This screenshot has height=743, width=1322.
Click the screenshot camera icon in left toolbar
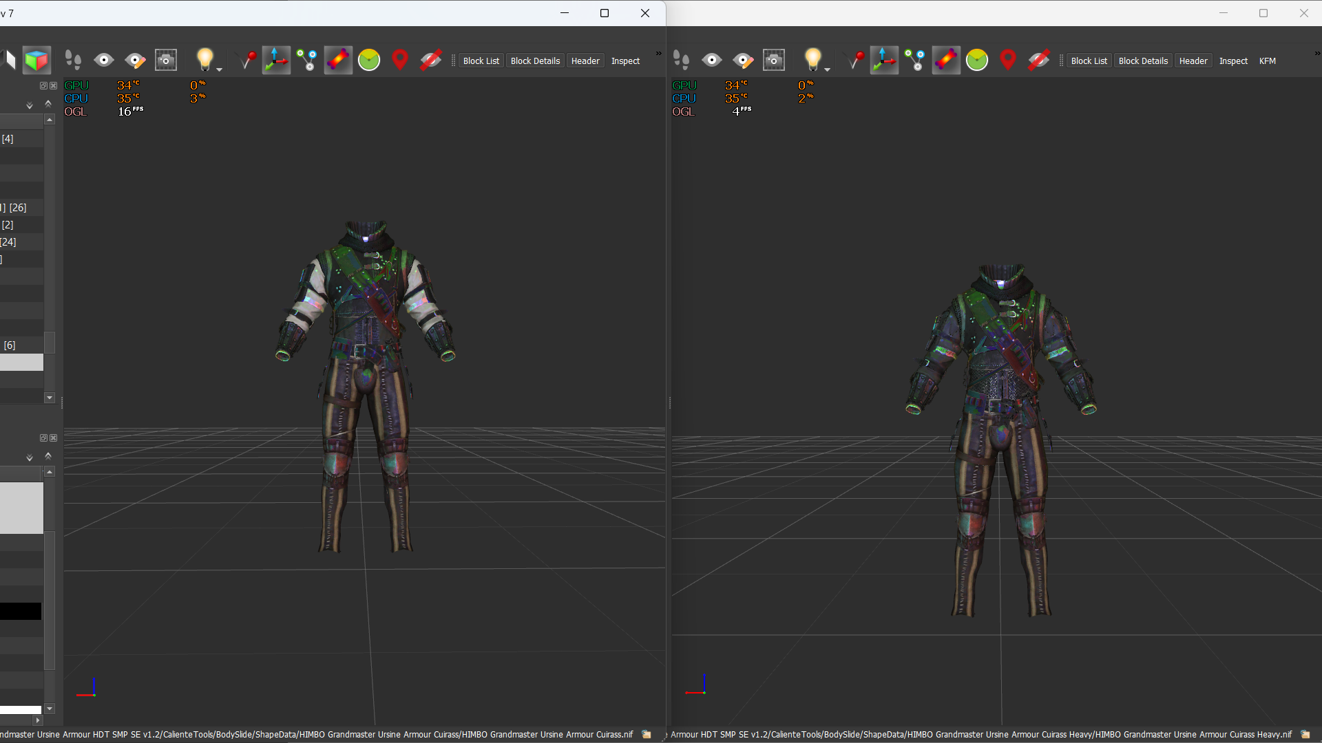[166, 61]
